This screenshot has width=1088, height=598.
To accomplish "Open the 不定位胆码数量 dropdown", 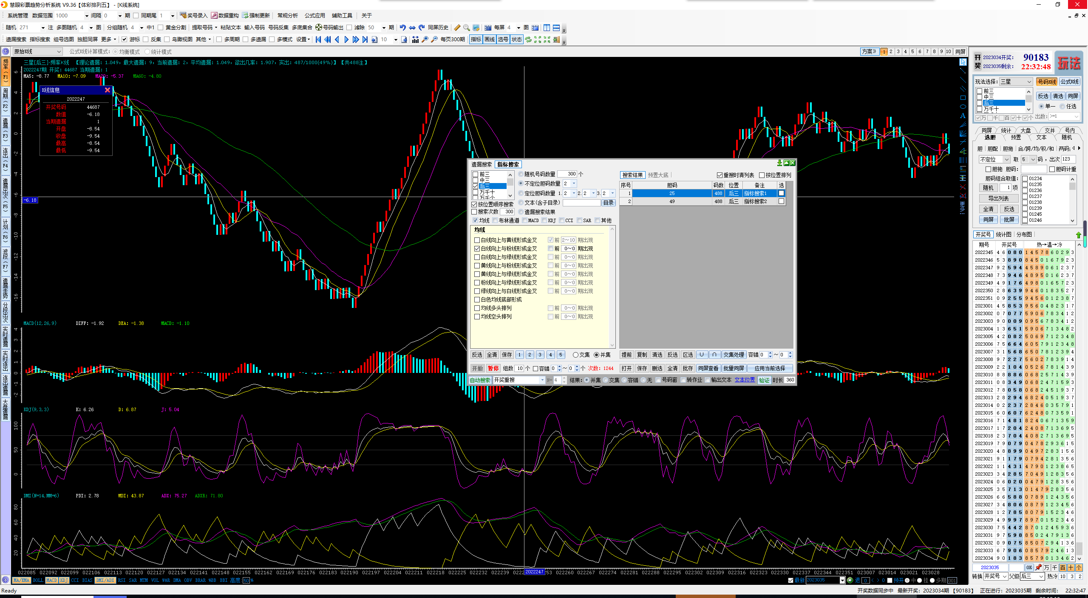I will 574,183.
